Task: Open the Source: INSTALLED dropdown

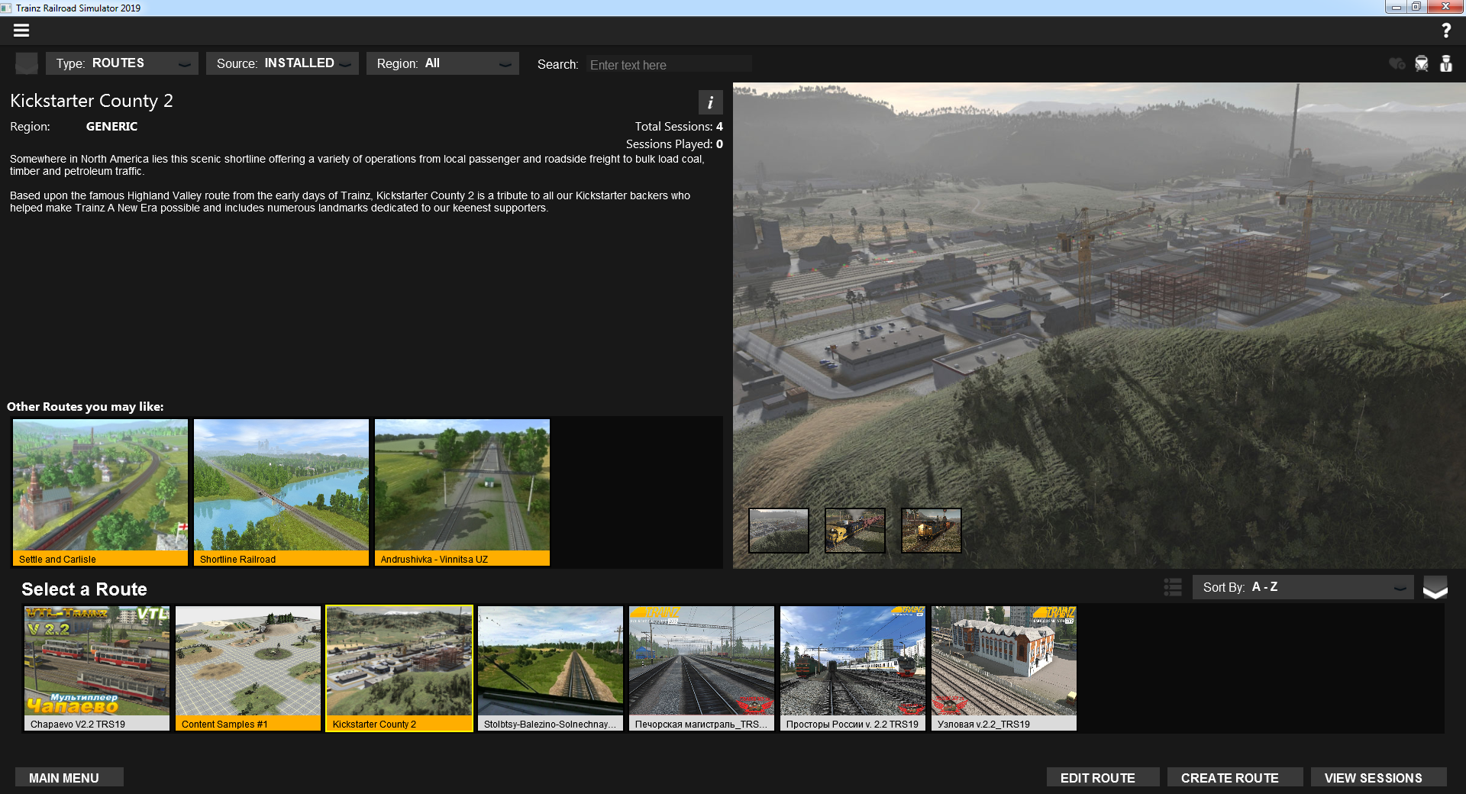Action: [283, 63]
